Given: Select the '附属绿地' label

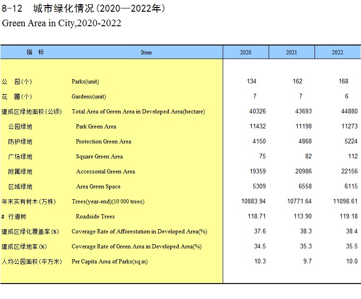Looking at the screenshot, I should 20,172.
